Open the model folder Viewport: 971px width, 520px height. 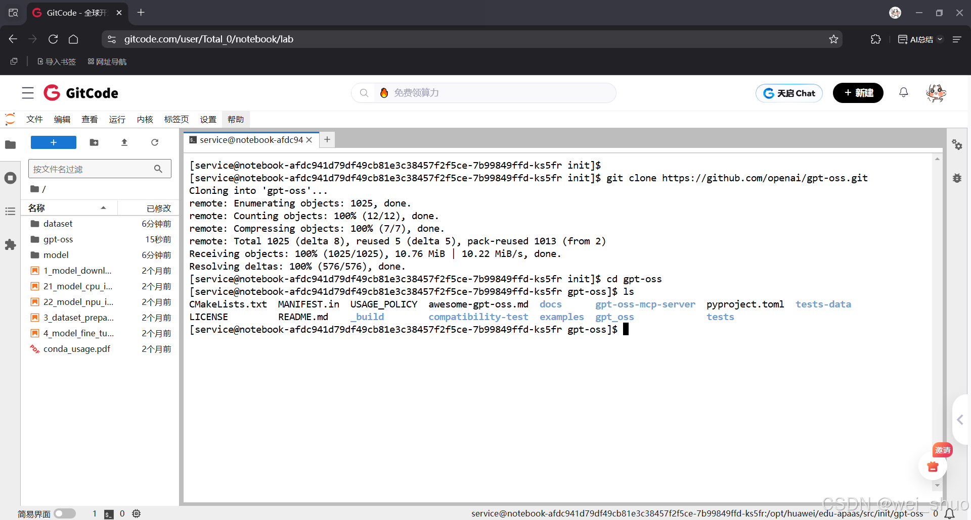[x=100, y=255]
